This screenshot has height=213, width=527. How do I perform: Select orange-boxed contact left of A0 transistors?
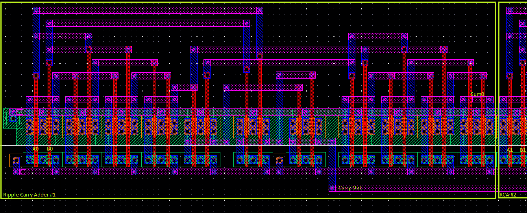point(16,160)
